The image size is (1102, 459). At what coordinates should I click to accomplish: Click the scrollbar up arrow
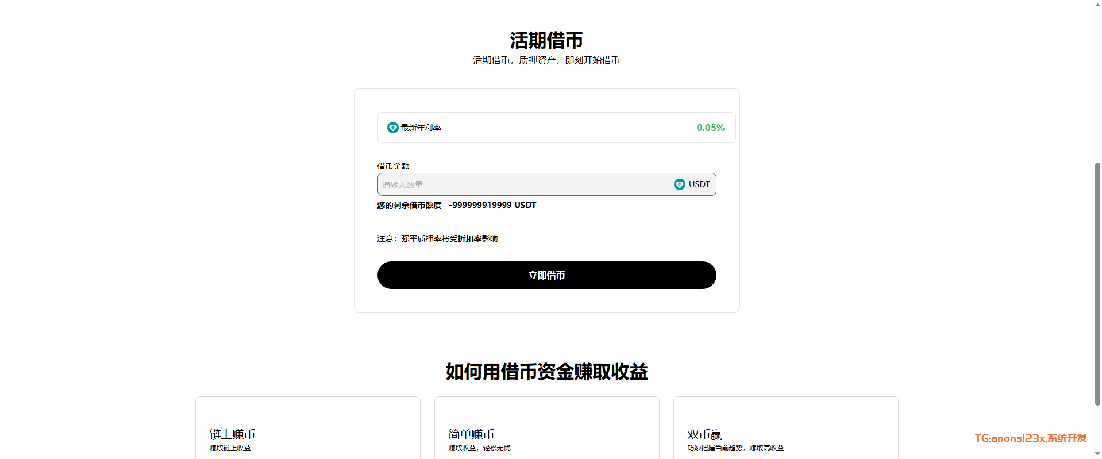tap(1097, 5)
